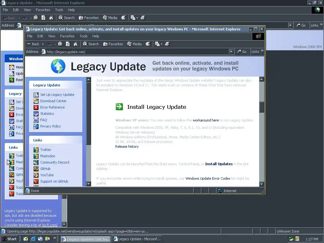Open Favorites menu in front IE window

67,36
